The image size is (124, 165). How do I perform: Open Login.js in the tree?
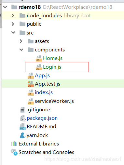pyautogui.click(x=52, y=67)
